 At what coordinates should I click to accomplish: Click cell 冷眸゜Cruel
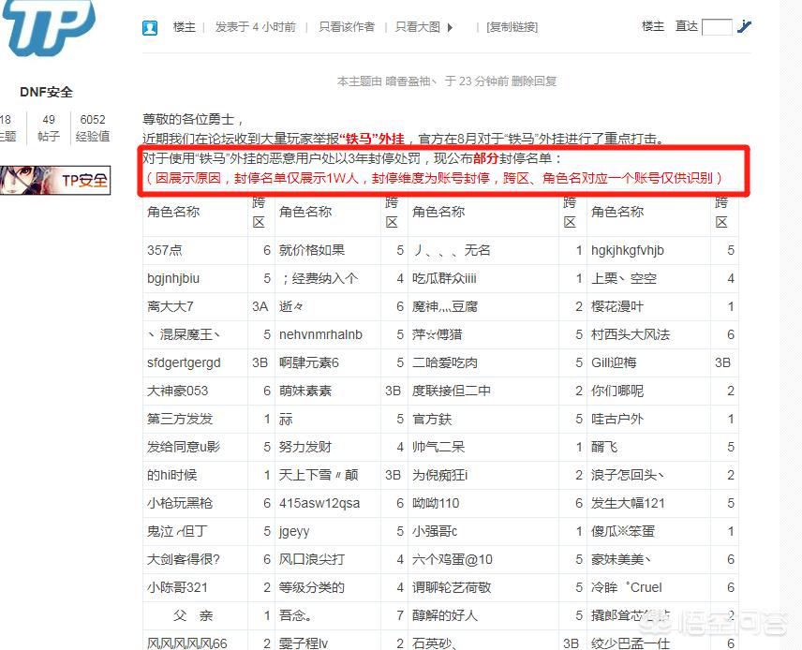click(x=627, y=587)
